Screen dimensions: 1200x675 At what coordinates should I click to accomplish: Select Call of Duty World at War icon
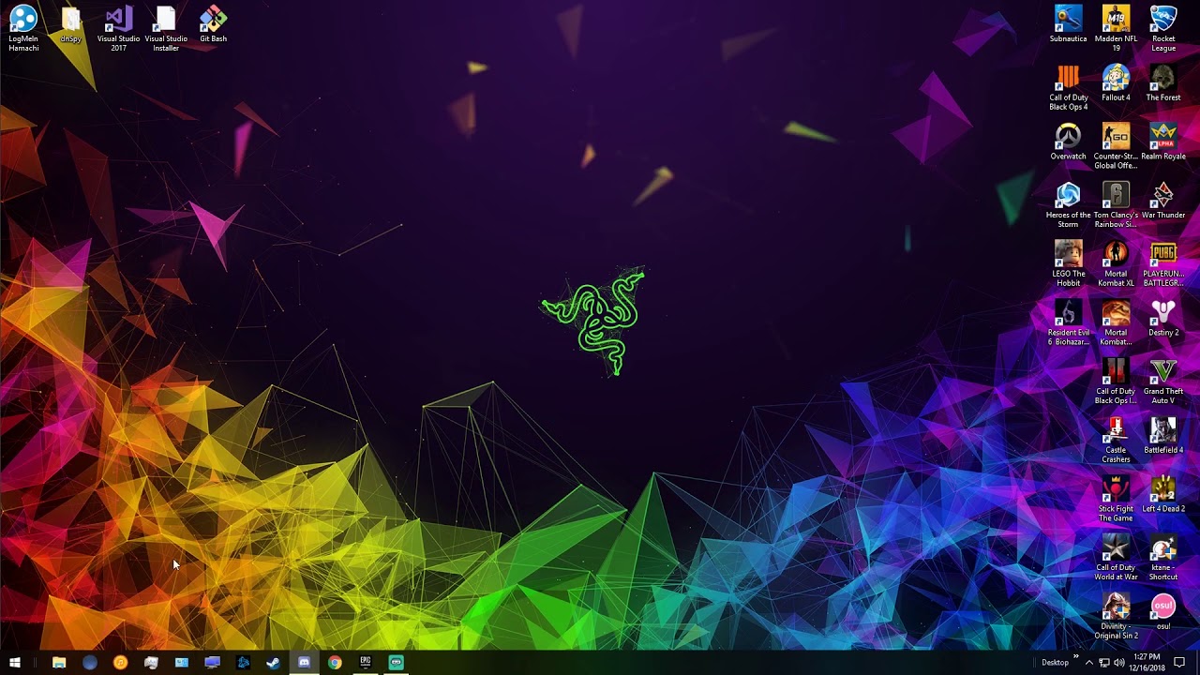tap(1116, 558)
